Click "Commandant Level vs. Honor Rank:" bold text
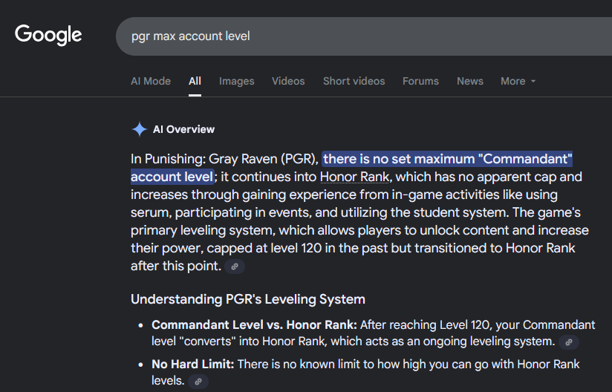612x392 pixels. pos(254,325)
